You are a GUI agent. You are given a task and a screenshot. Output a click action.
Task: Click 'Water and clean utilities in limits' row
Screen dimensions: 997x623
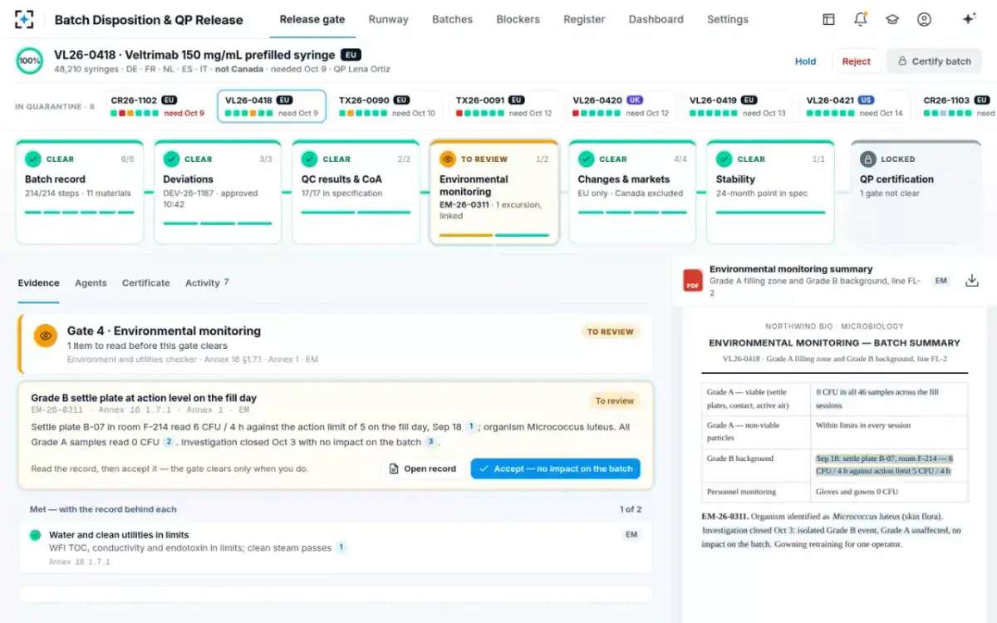tap(336, 547)
